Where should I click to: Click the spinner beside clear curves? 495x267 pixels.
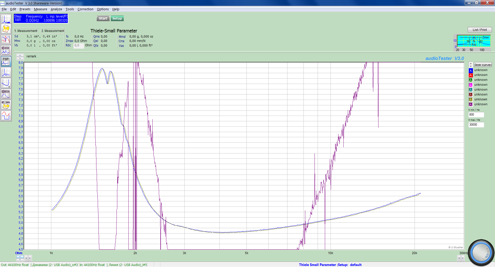[471, 65]
